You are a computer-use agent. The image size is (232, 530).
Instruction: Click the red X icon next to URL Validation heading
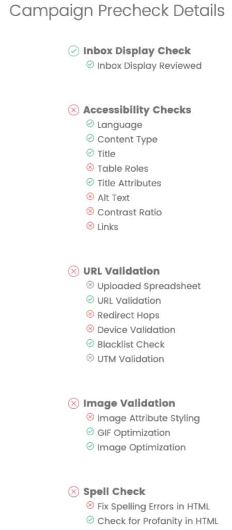73,271
